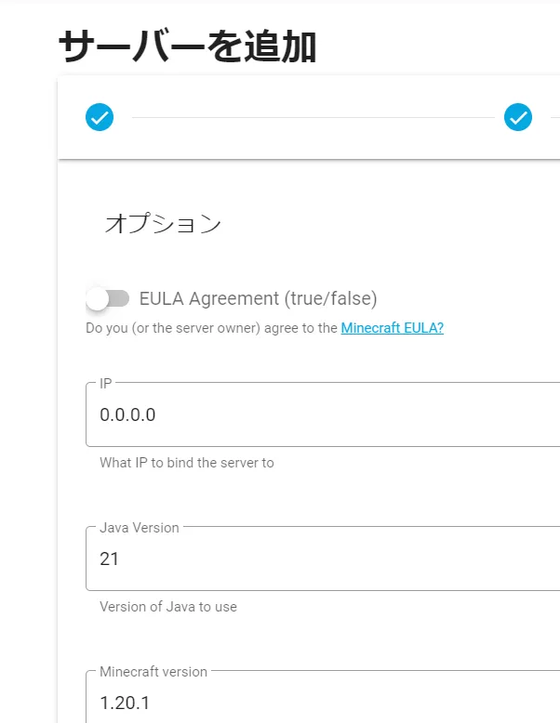Image resolution: width=560 pixels, height=723 pixels.
Task: Click the オプション section heading
Action: pyautogui.click(x=163, y=224)
